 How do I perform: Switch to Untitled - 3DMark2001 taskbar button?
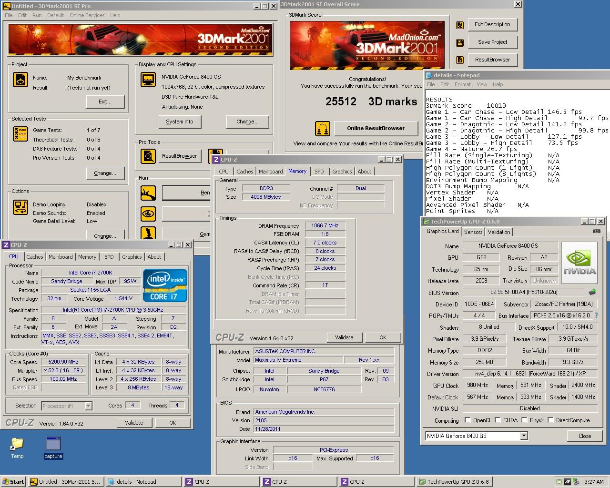coord(65,482)
